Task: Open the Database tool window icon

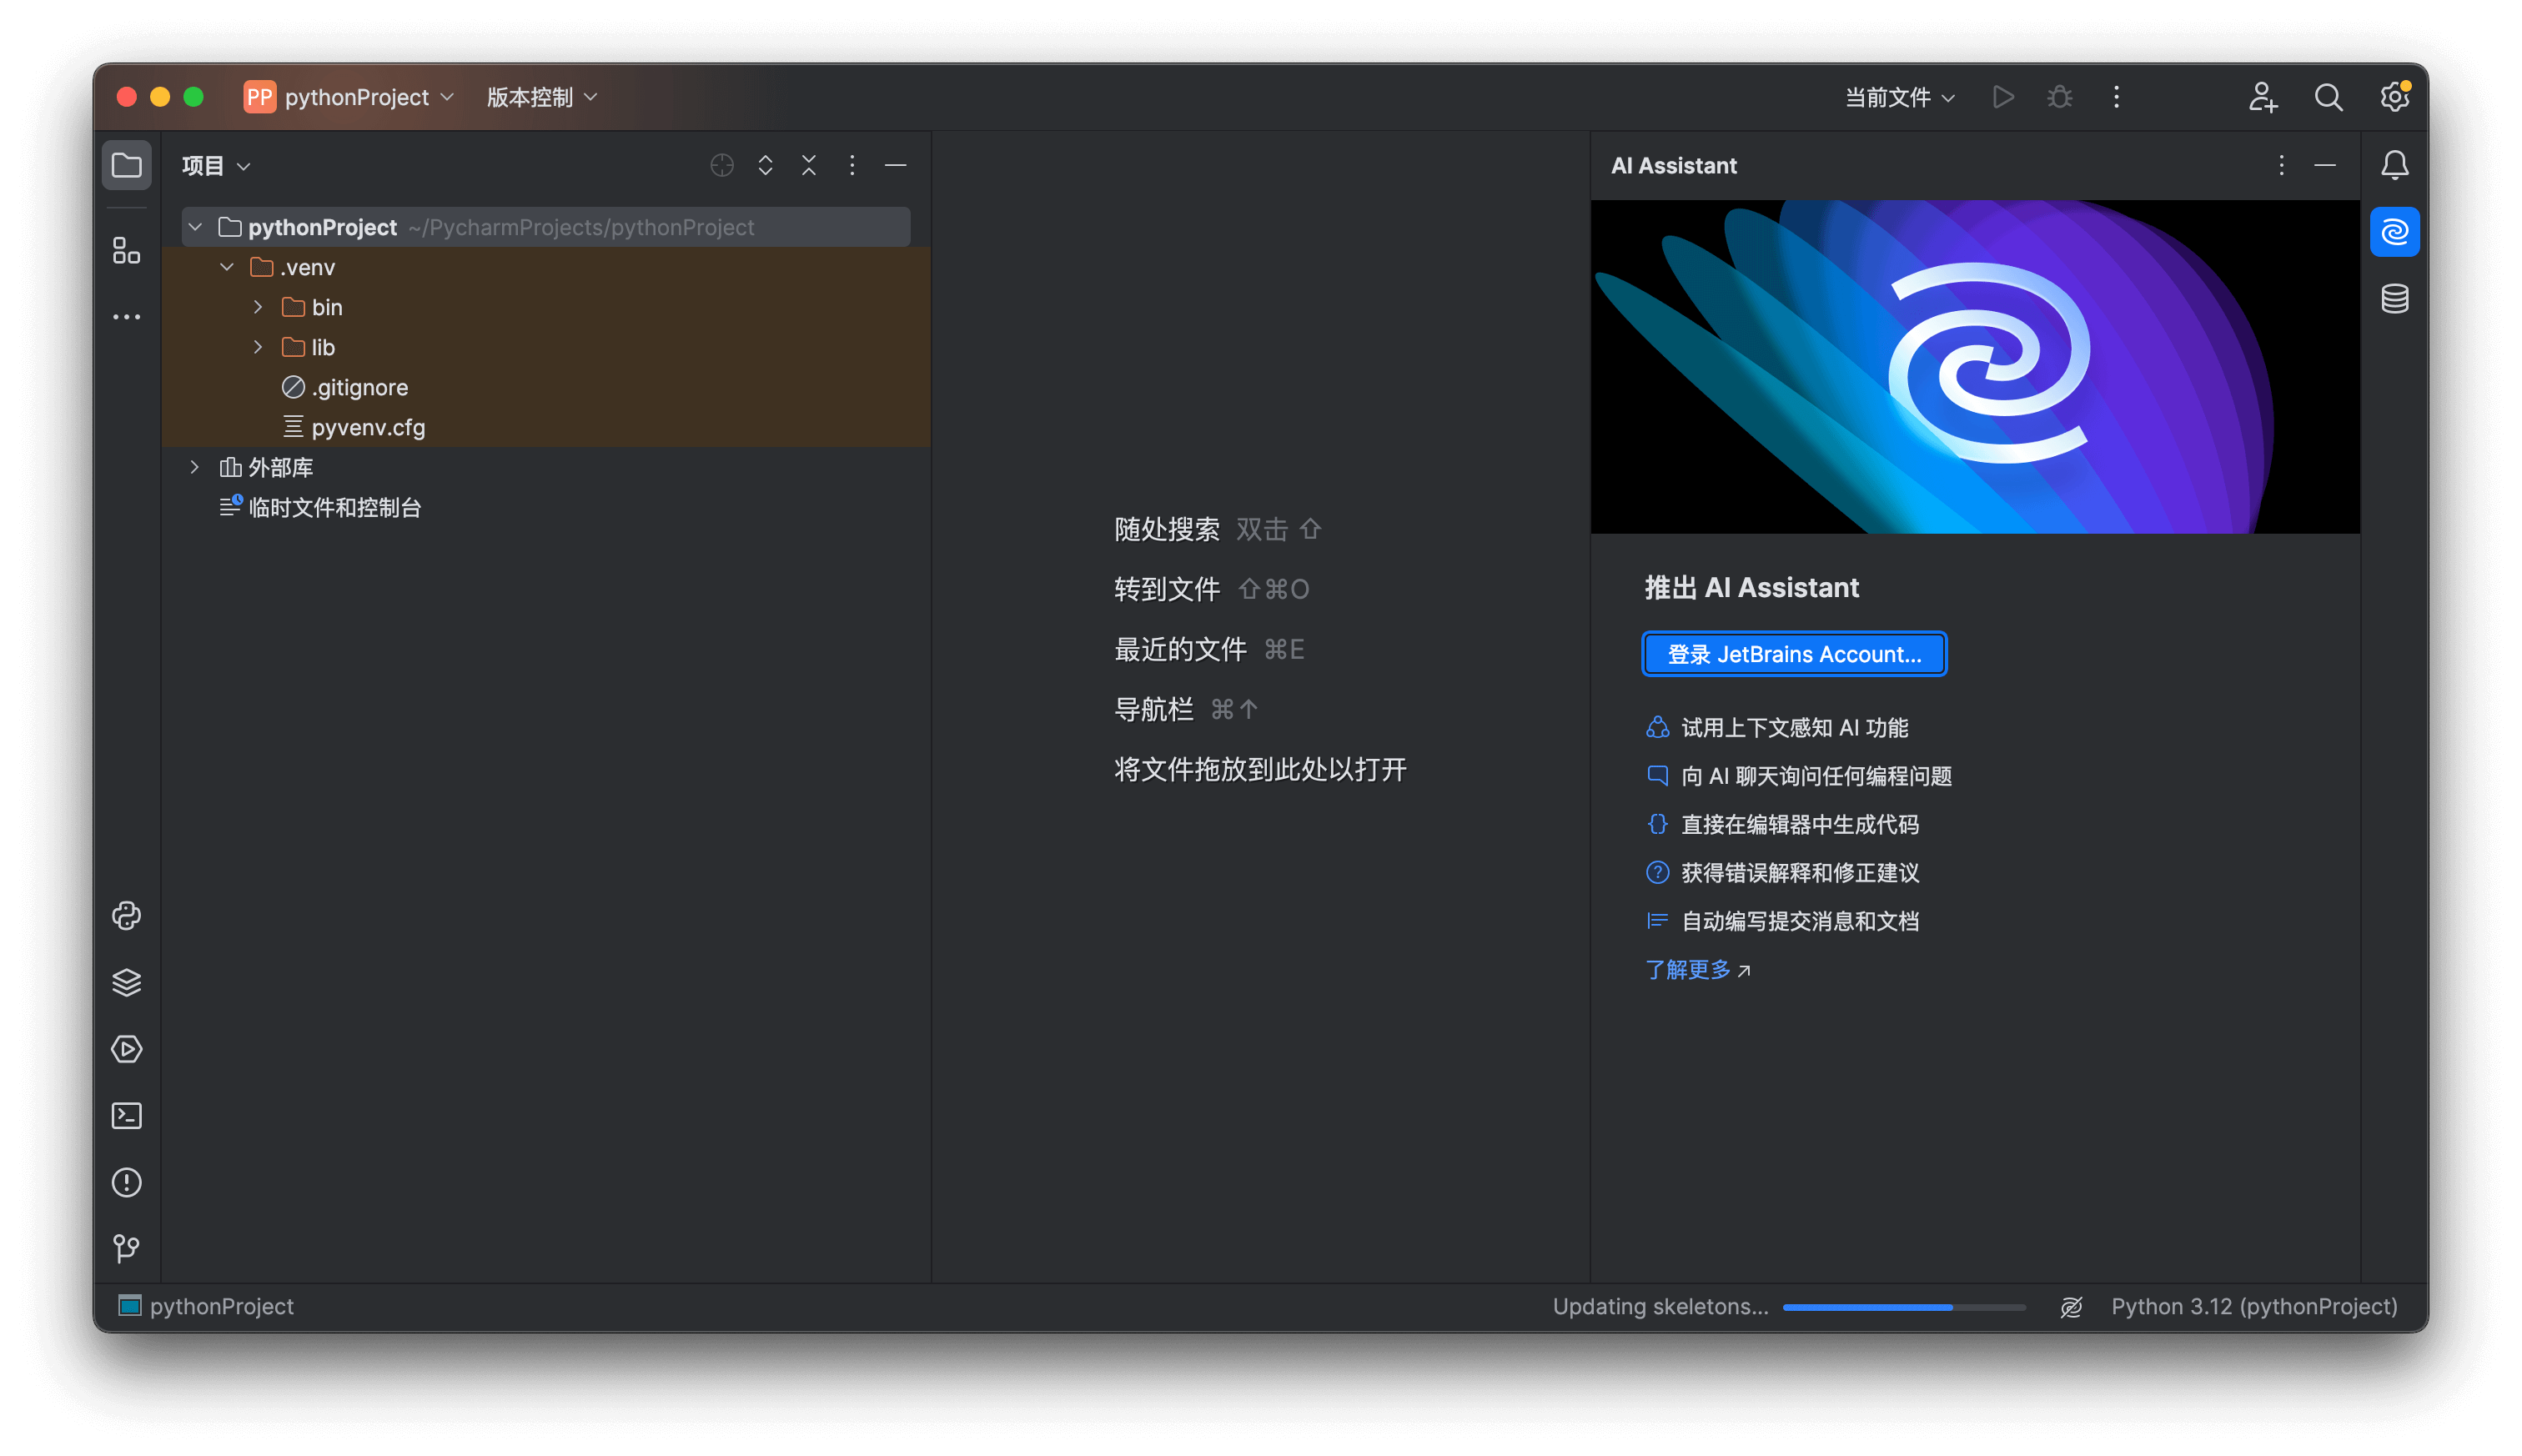Action: pos(2395,298)
